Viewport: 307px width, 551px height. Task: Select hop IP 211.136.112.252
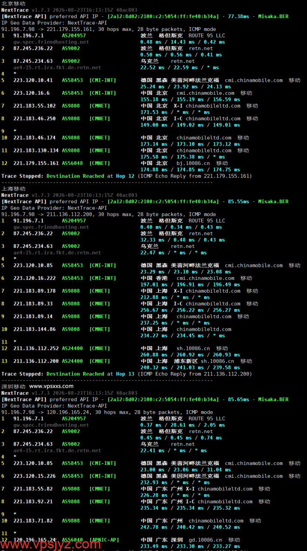[x=36, y=348]
